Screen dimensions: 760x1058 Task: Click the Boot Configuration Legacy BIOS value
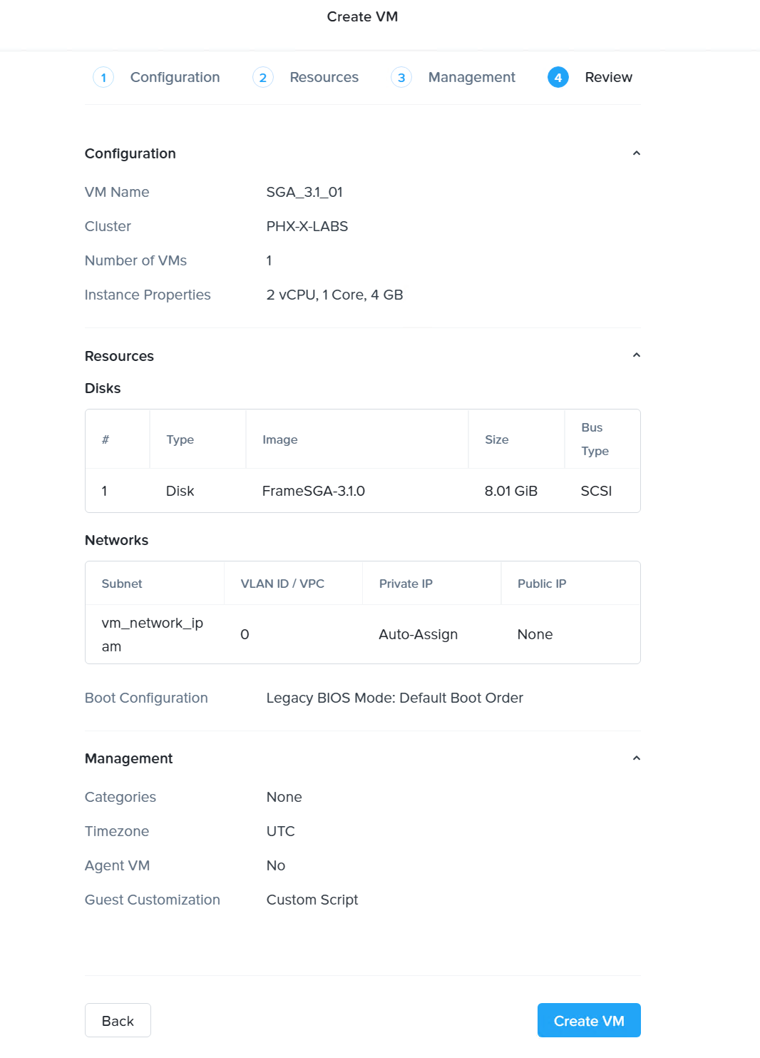point(395,698)
